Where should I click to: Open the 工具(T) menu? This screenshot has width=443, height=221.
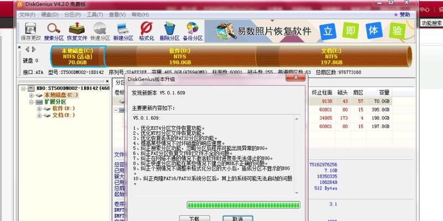(x=95, y=15)
